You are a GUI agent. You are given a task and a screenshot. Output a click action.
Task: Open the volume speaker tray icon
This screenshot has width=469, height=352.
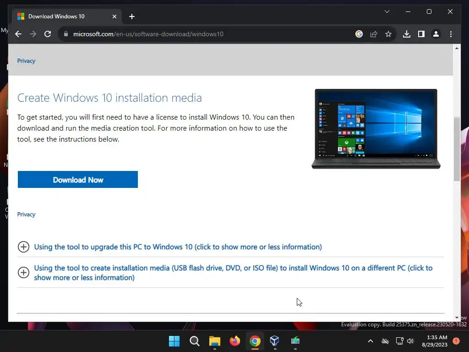coord(410,341)
